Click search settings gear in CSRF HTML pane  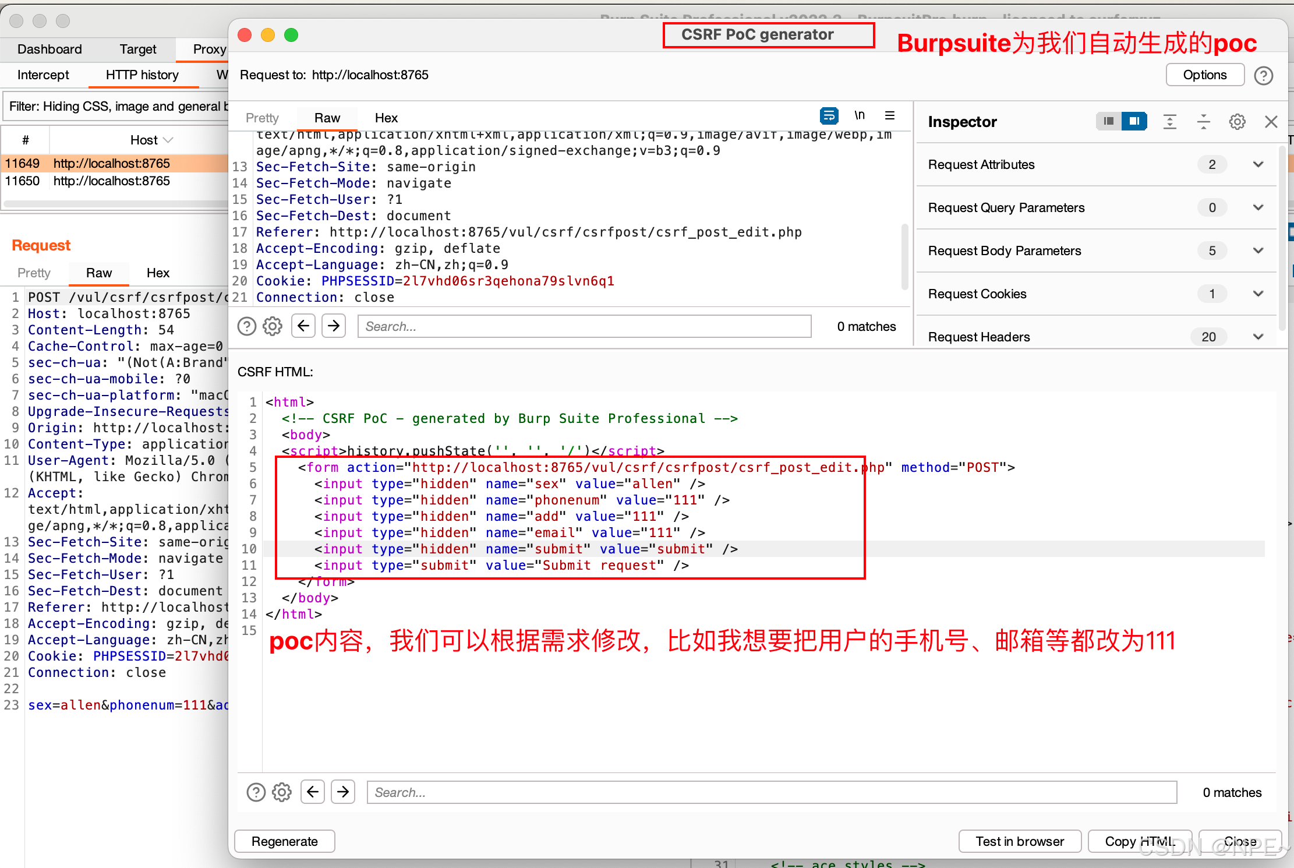click(x=282, y=792)
